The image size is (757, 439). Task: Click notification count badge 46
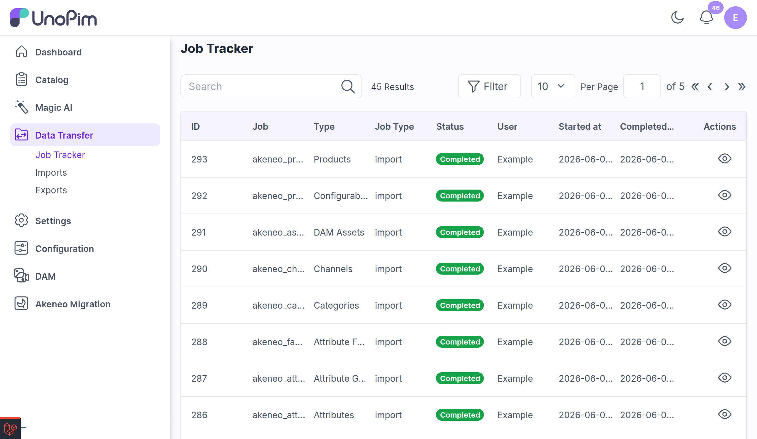point(715,8)
